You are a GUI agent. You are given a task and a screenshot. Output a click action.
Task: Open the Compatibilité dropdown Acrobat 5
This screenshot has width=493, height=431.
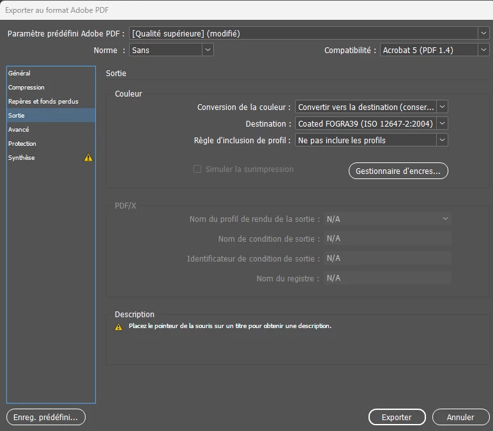434,50
